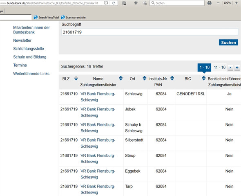Screen dimensions: 241x196
Task: Click the blue Suchen button
Action: pos(228,43)
